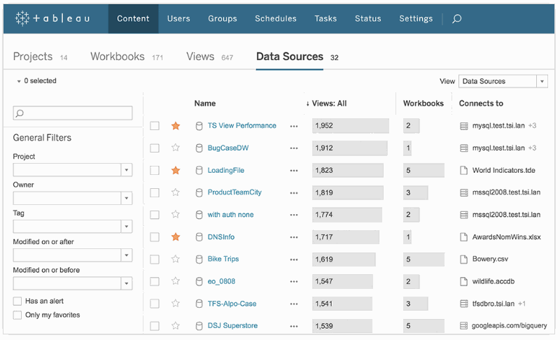Mark eo_0808 as favorite with its star
The image size is (560, 340).
176,281
